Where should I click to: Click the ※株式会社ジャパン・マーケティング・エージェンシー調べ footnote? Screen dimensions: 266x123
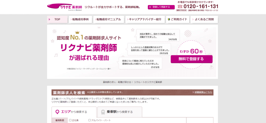click(x=89, y=69)
